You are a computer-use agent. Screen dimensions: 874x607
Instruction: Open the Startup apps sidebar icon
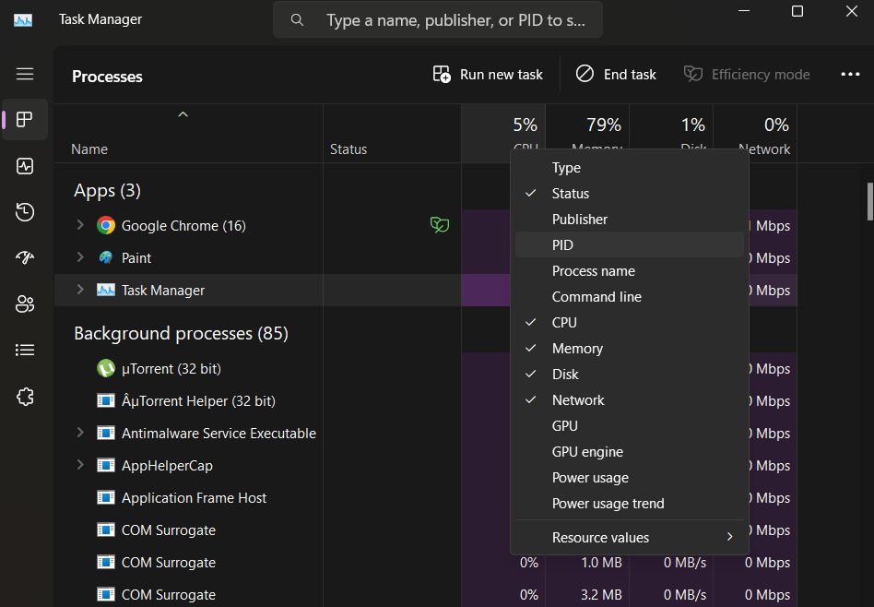(x=25, y=258)
